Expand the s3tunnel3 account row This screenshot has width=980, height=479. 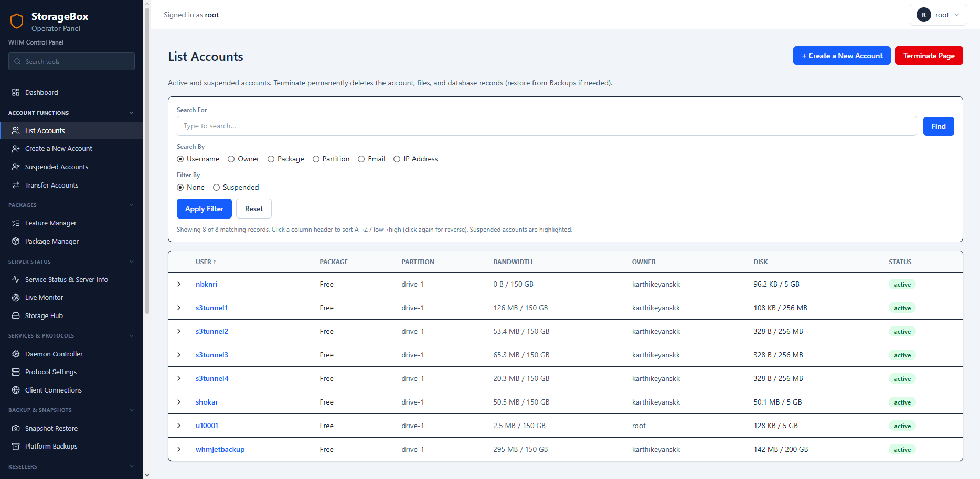tap(179, 355)
